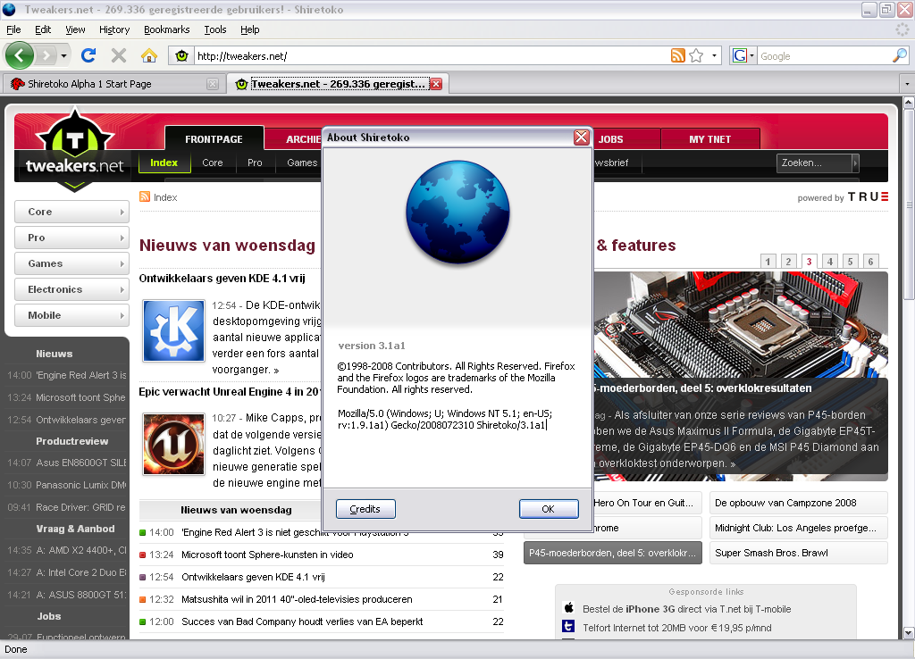This screenshot has width=915, height=659.
Task: Open the Tools menu
Action: pos(214,29)
